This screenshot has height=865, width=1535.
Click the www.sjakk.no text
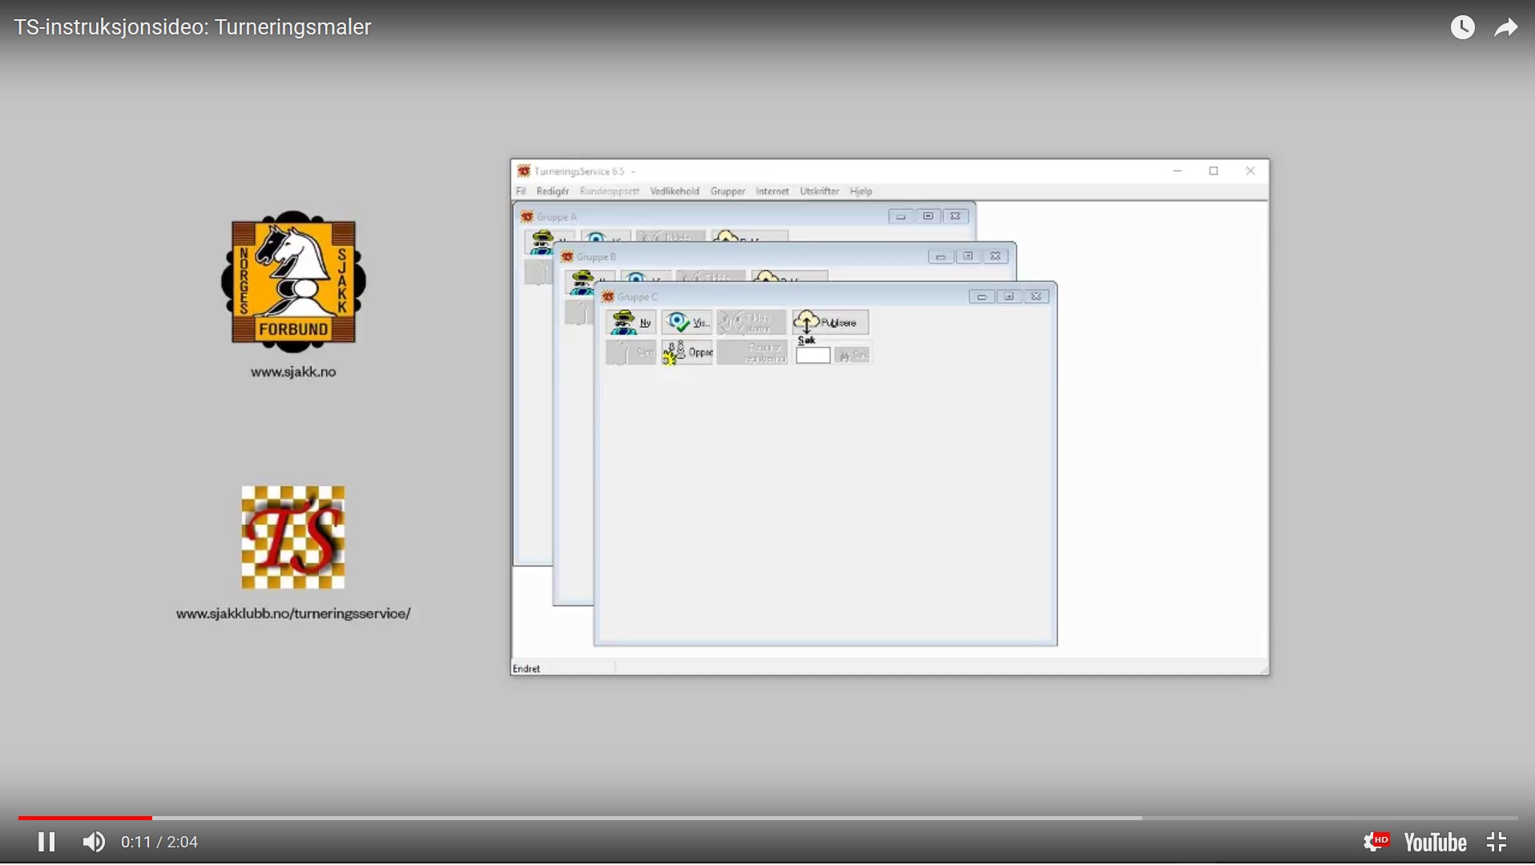click(293, 372)
